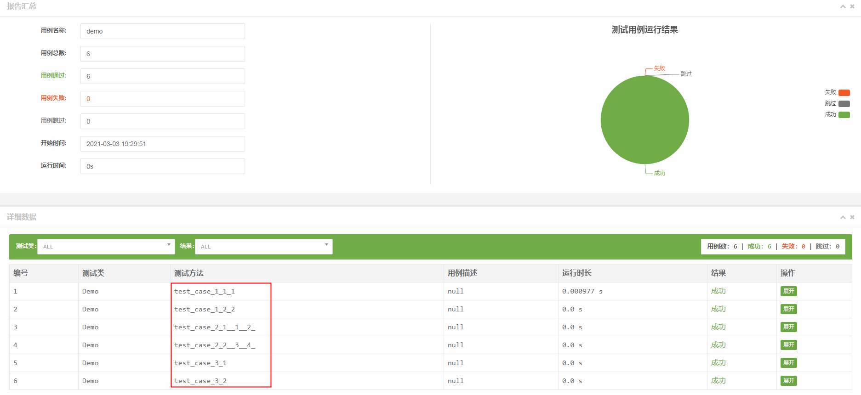The width and height of the screenshot is (861, 395).
Task: Open the 测试类 ALL dropdown
Action: [x=106, y=247]
